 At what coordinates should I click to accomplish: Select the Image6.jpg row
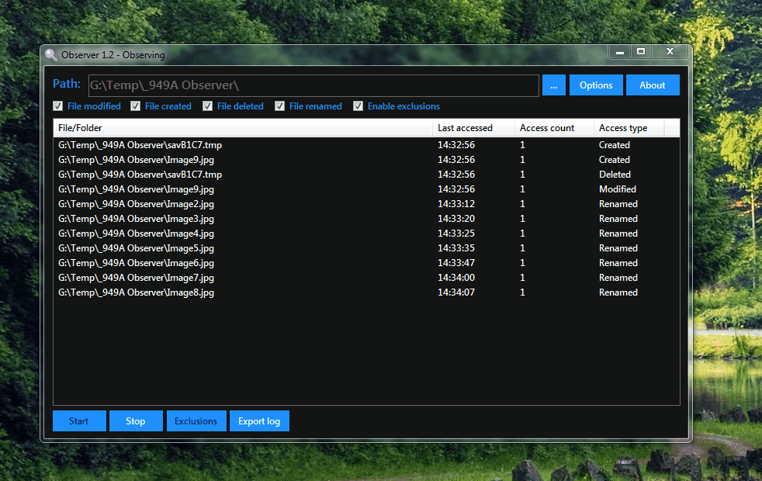pos(366,263)
